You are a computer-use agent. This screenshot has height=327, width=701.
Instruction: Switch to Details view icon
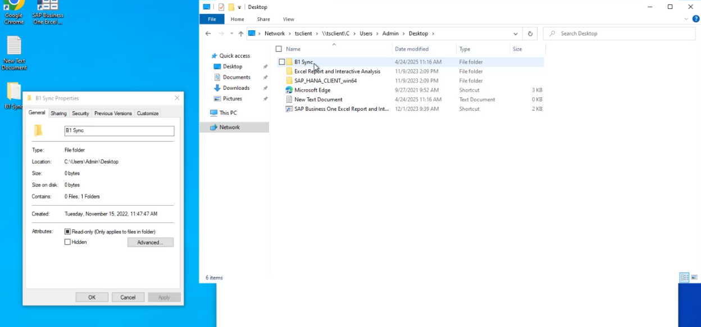(x=684, y=278)
